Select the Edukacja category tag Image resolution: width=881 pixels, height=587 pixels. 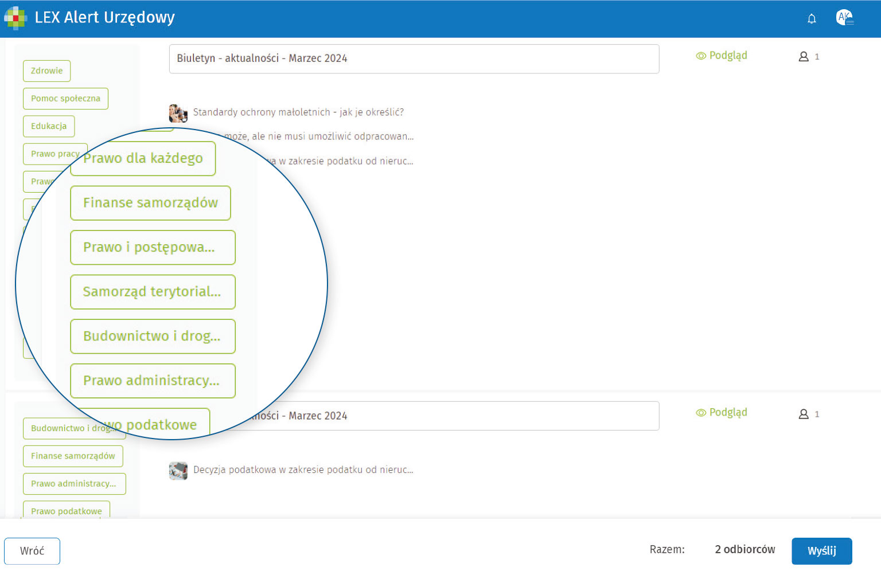click(49, 126)
